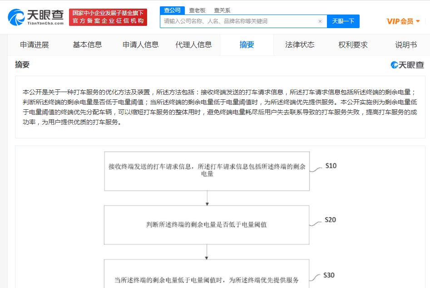Open the 说明书 tab
This screenshot has width=430, height=288.
(x=406, y=44)
